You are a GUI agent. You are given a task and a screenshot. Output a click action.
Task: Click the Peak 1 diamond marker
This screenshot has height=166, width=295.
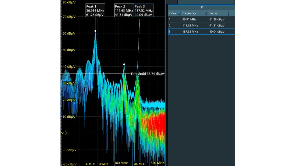click(x=95, y=31)
